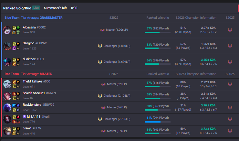Select Shieda Saeeun1's Ignite spell icon
The height and width of the screenshot is (141, 239).
tap(14, 93)
